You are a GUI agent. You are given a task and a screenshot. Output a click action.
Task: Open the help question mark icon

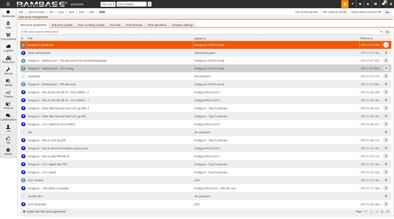click(x=353, y=4)
